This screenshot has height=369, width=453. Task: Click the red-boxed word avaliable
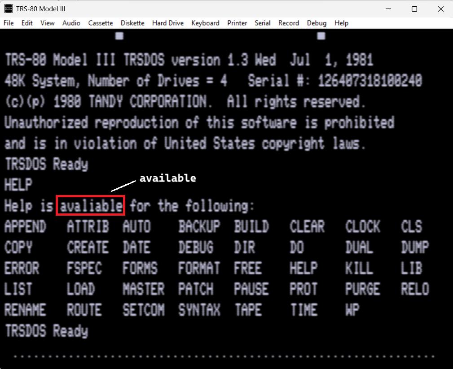tap(91, 206)
